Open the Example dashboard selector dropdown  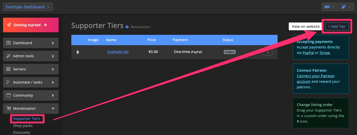[x=28, y=7]
